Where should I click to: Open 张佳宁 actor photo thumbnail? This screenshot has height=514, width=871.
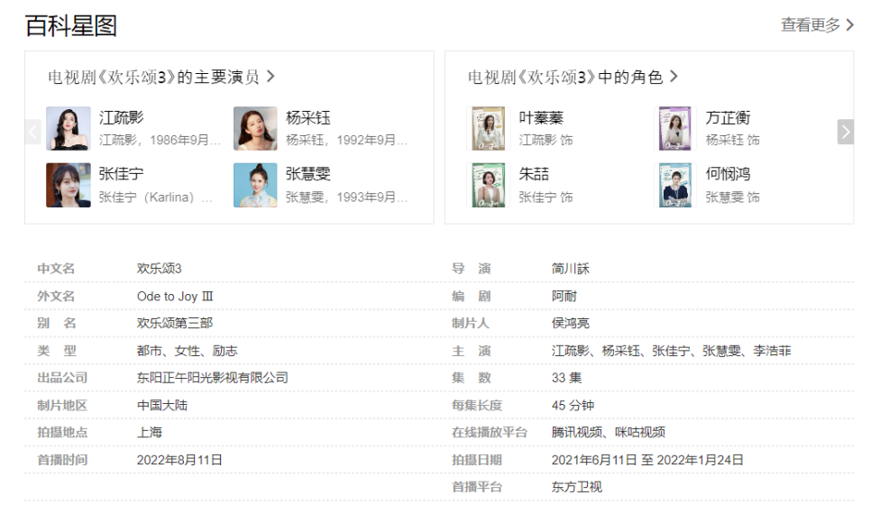pyautogui.click(x=69, y=185)
